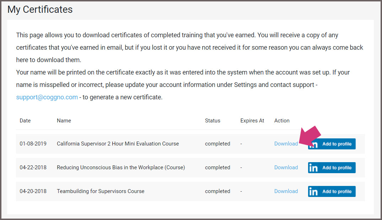
Task: Download California Supervisor Mini Evaluation certificate
Action: [x=286, y=144]
